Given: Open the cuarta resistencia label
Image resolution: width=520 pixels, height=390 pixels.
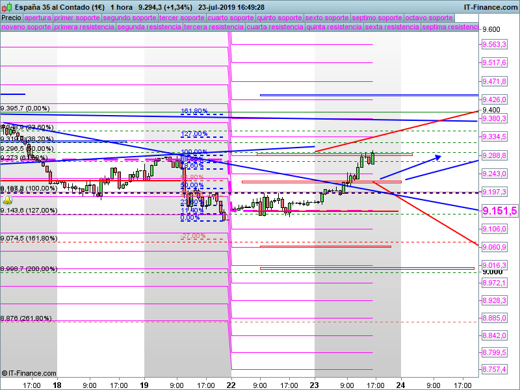Looking at the screenshot, I should (275, 27).
